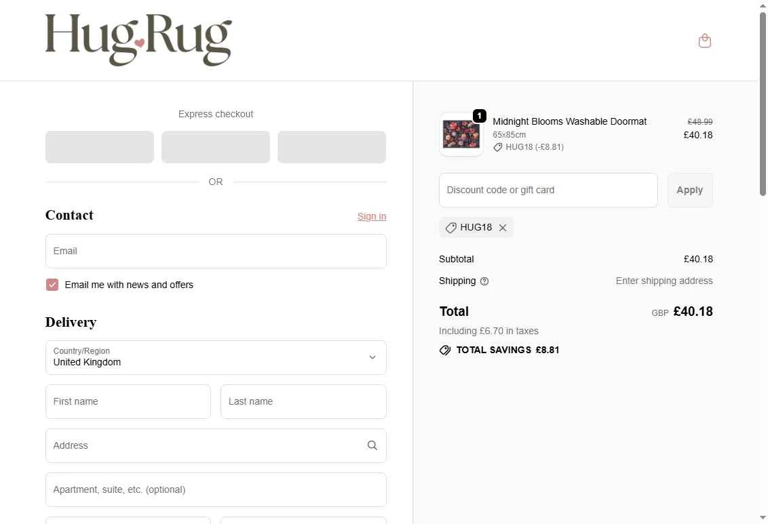The width and height of the screenshot is (768, 524).
Task: Click the Midnight Blooms Washable Doormat title
Action: click(570, 121)
